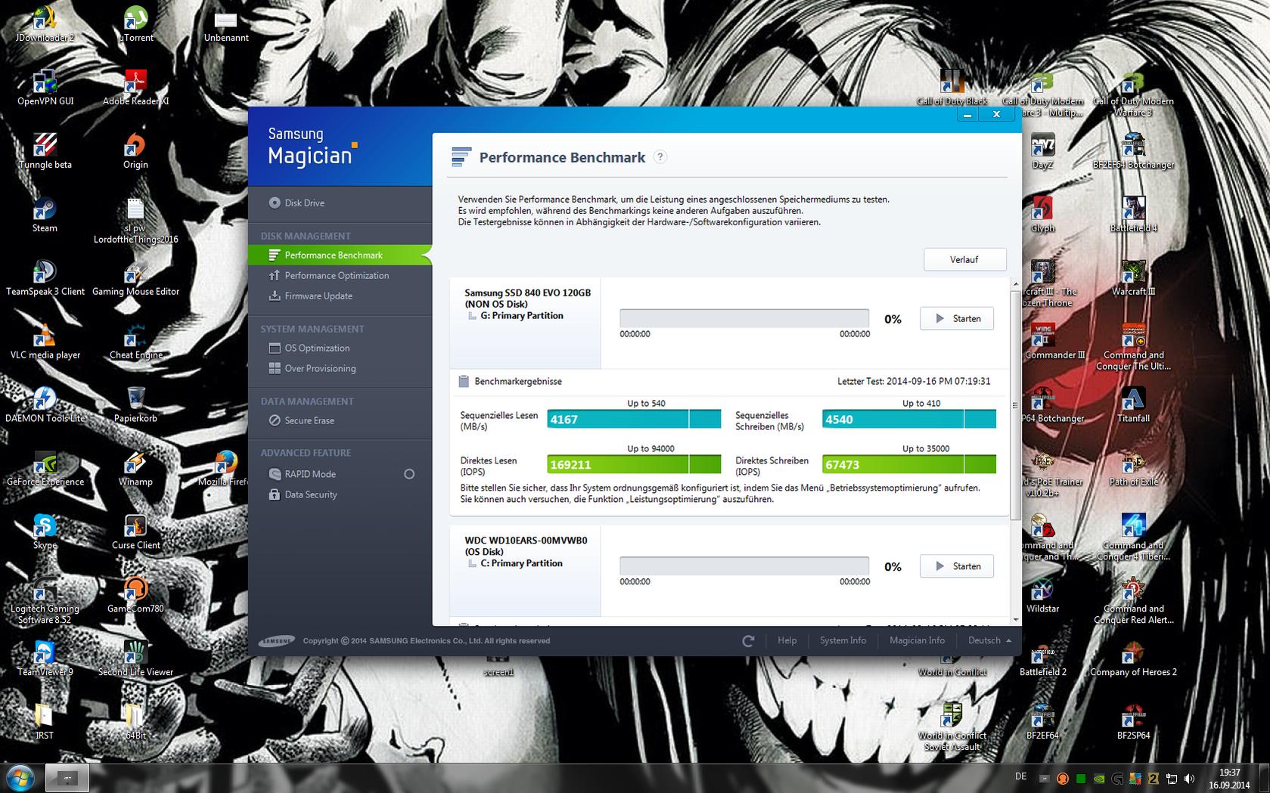Click the refresh icon in Magician footer

[748, 640]
